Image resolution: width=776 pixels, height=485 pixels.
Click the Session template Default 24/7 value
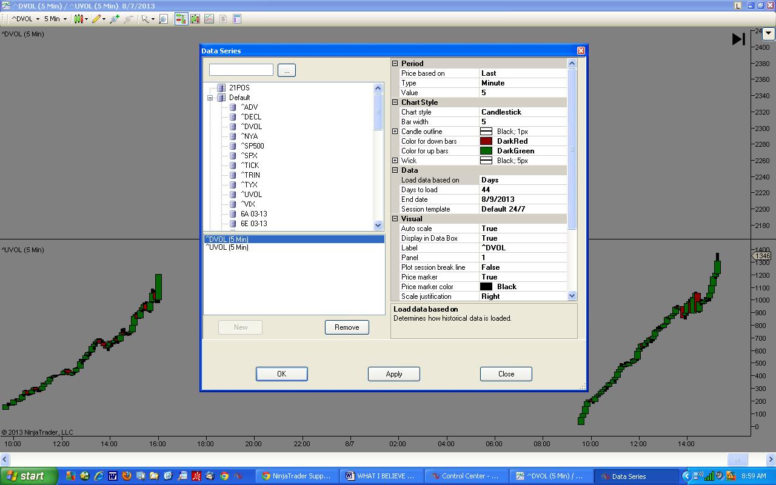coord(523,209)
